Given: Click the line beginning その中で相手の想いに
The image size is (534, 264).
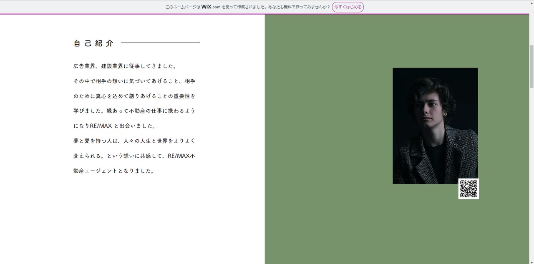Looking at the screenshot, I should tap(134, 81).
